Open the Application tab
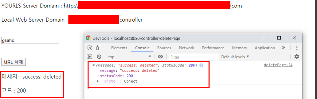Viewport: 317px width, 99px height. (265, 48)
